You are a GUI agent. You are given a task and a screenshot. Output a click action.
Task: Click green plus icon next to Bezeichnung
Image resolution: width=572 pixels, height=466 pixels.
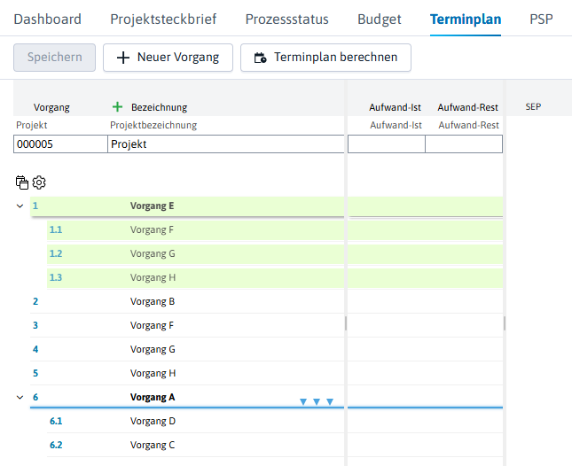pos(117,106)
